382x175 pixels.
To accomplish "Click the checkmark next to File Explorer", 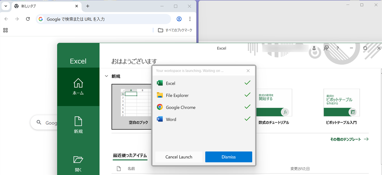I will tap(247, 95).
